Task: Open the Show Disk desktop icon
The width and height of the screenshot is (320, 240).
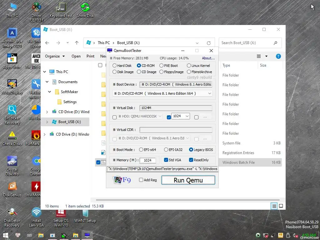Action: tap(85, 10)
